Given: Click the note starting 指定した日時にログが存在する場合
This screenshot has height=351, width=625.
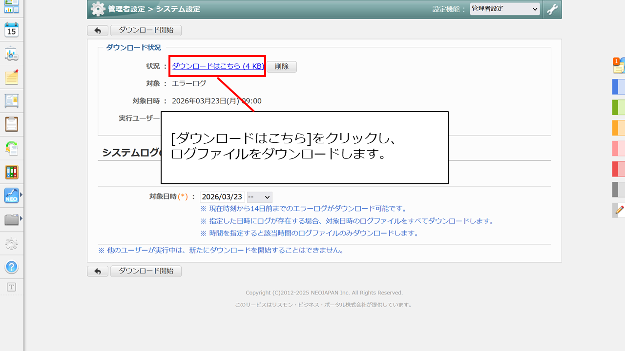Looking at the screenshot, I should pos(347,221).
